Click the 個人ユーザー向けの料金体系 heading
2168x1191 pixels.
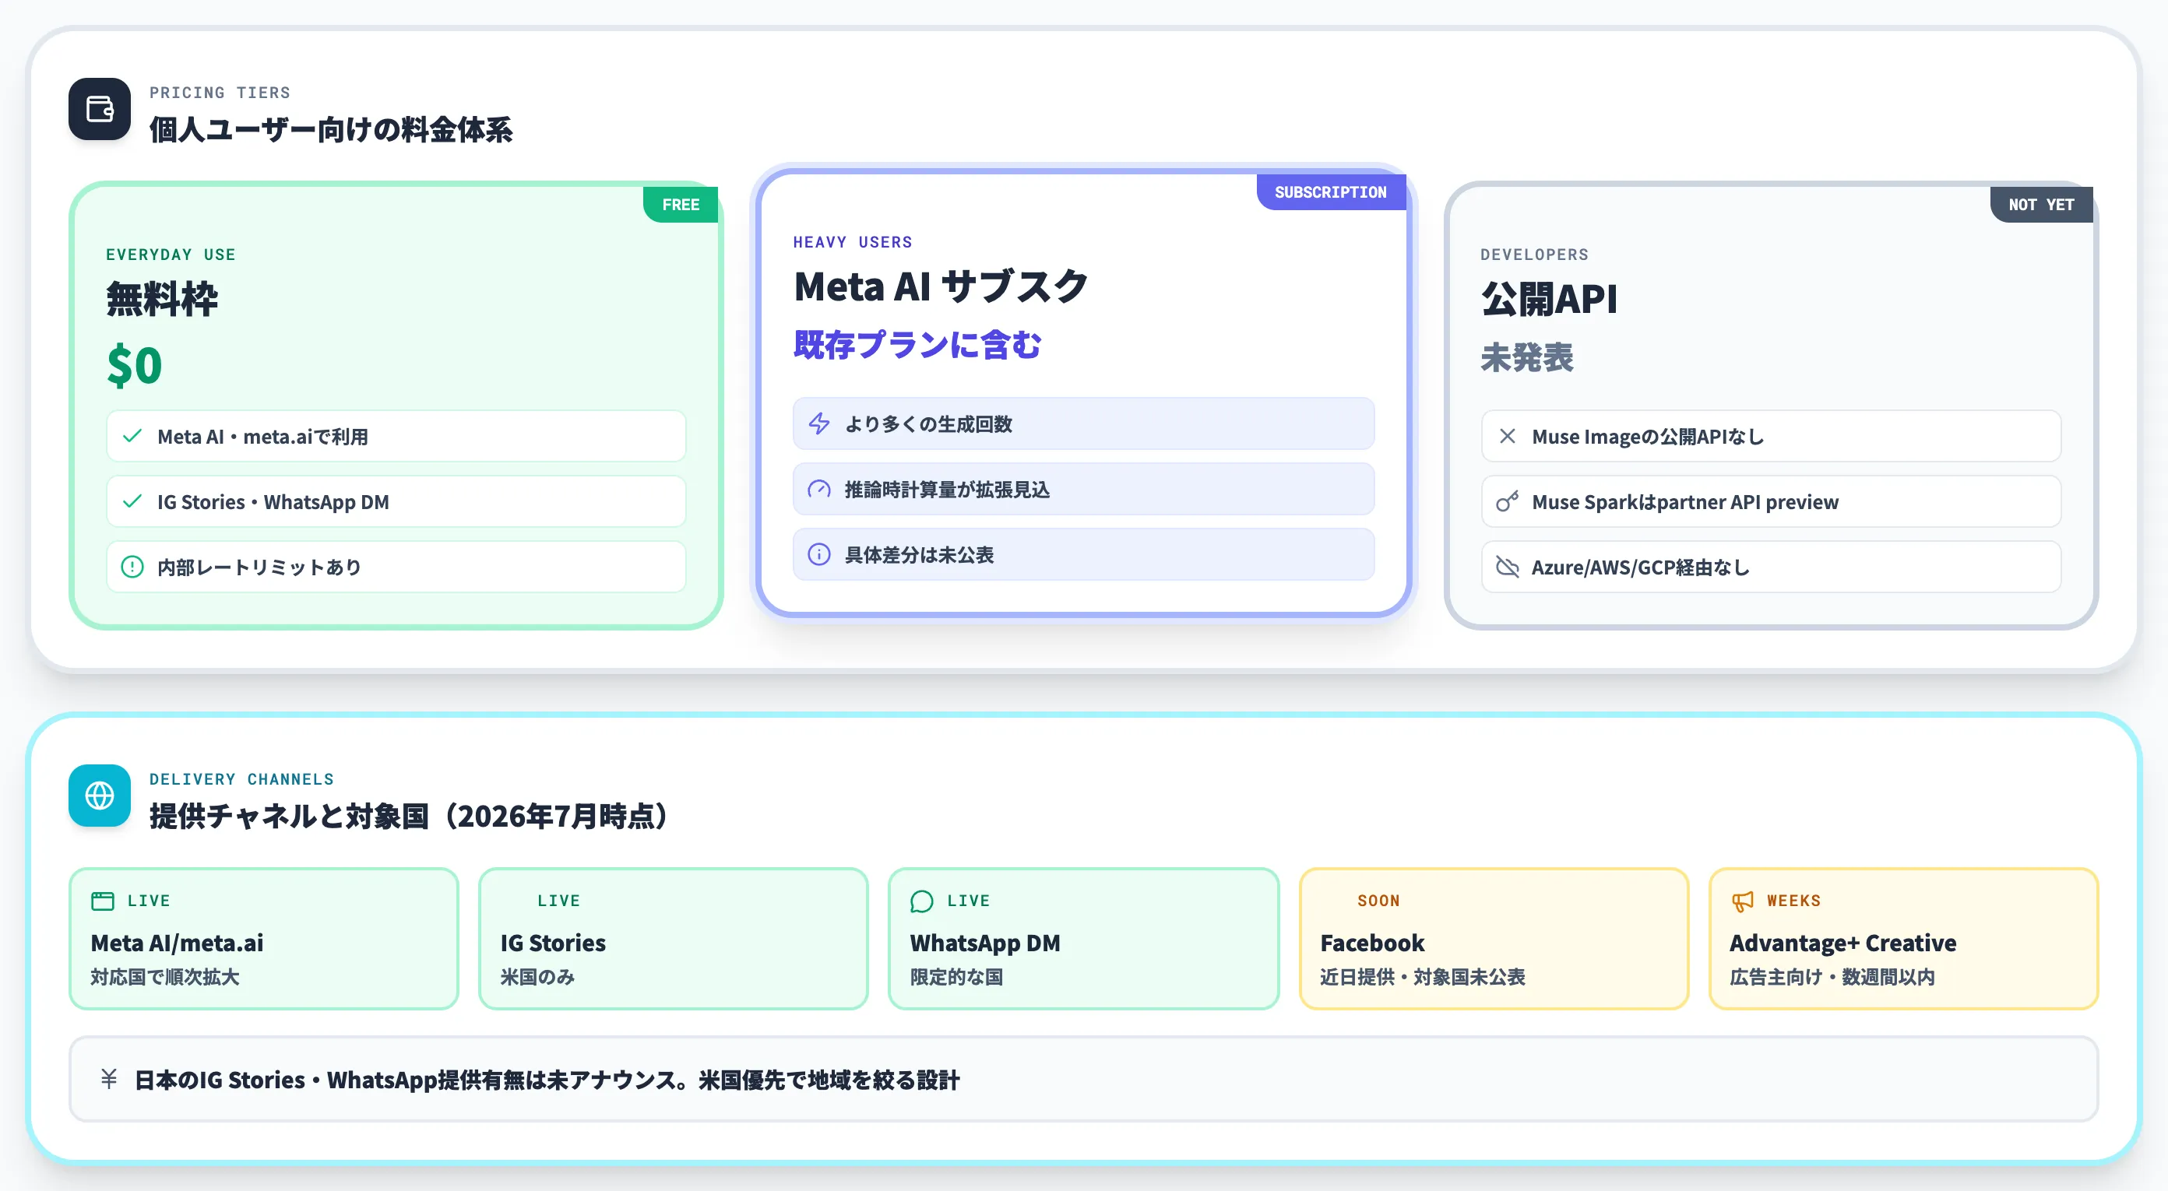tap(331, 130)
